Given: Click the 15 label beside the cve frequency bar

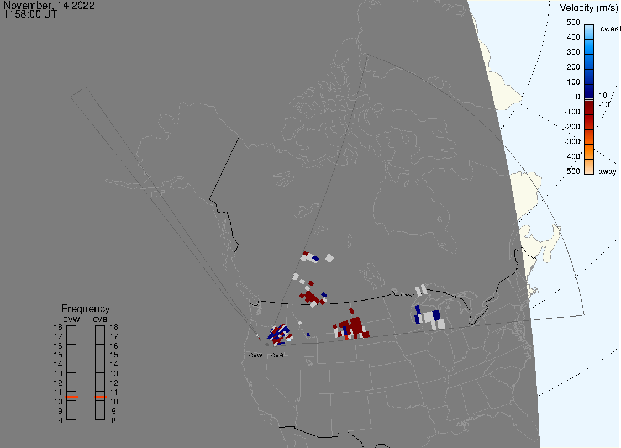Looking at the screenshot, I should 114,355.
